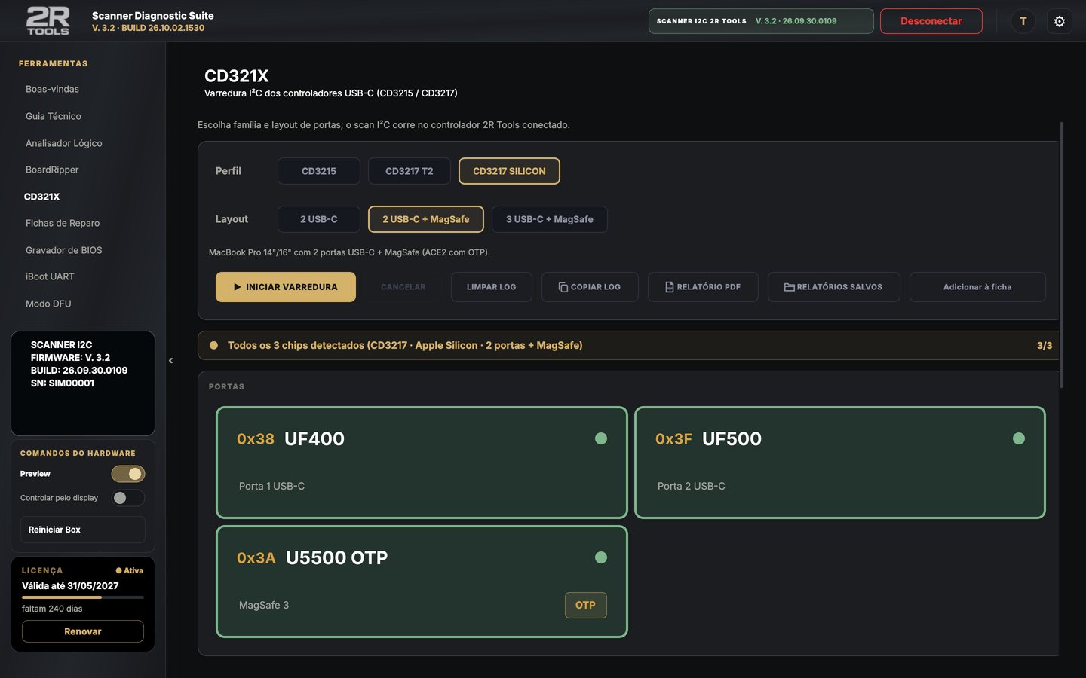Click the copy icon in Copiar Log

pos(563,287)
